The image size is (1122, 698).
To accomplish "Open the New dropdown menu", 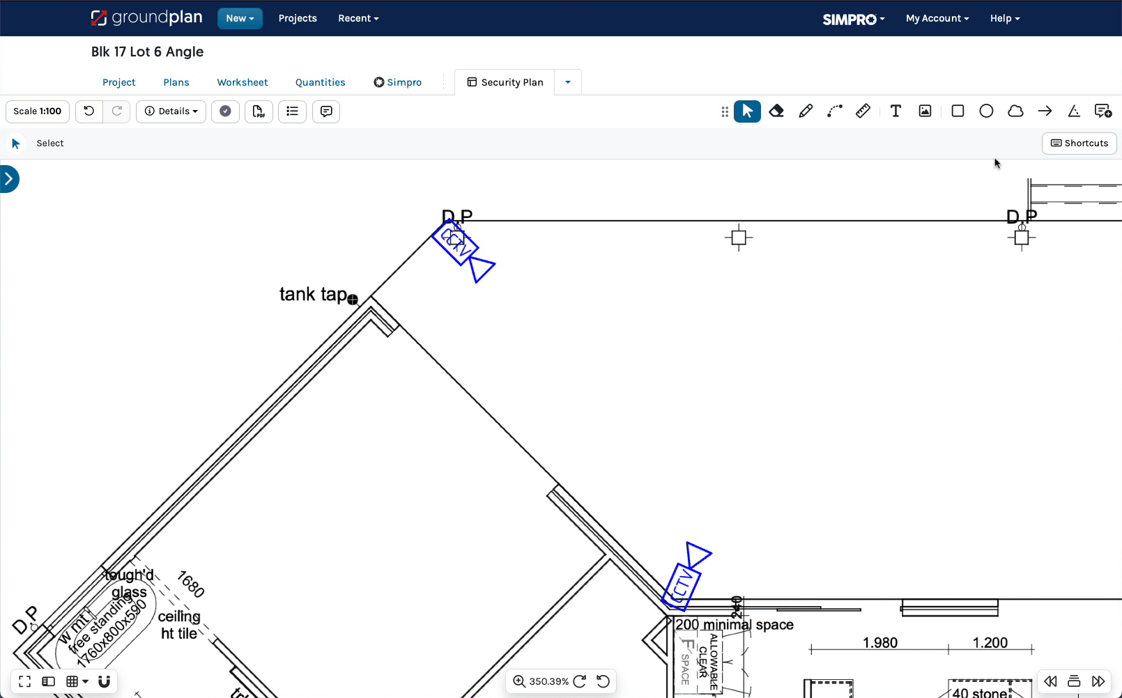I will coord(240,18).
